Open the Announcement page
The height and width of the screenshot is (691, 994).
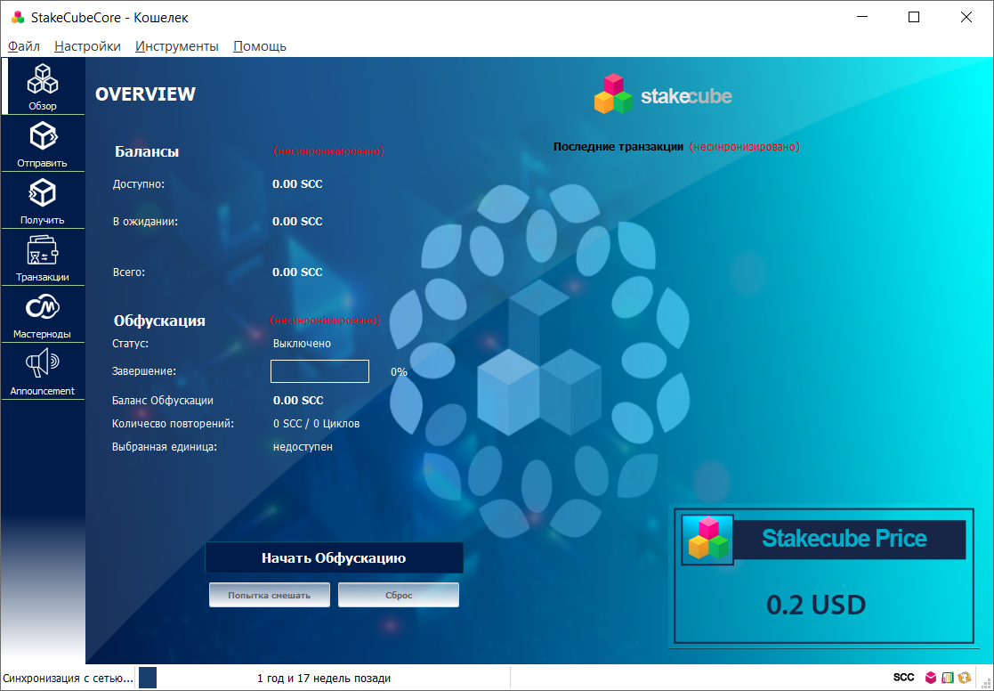click(x=43, y=372)
